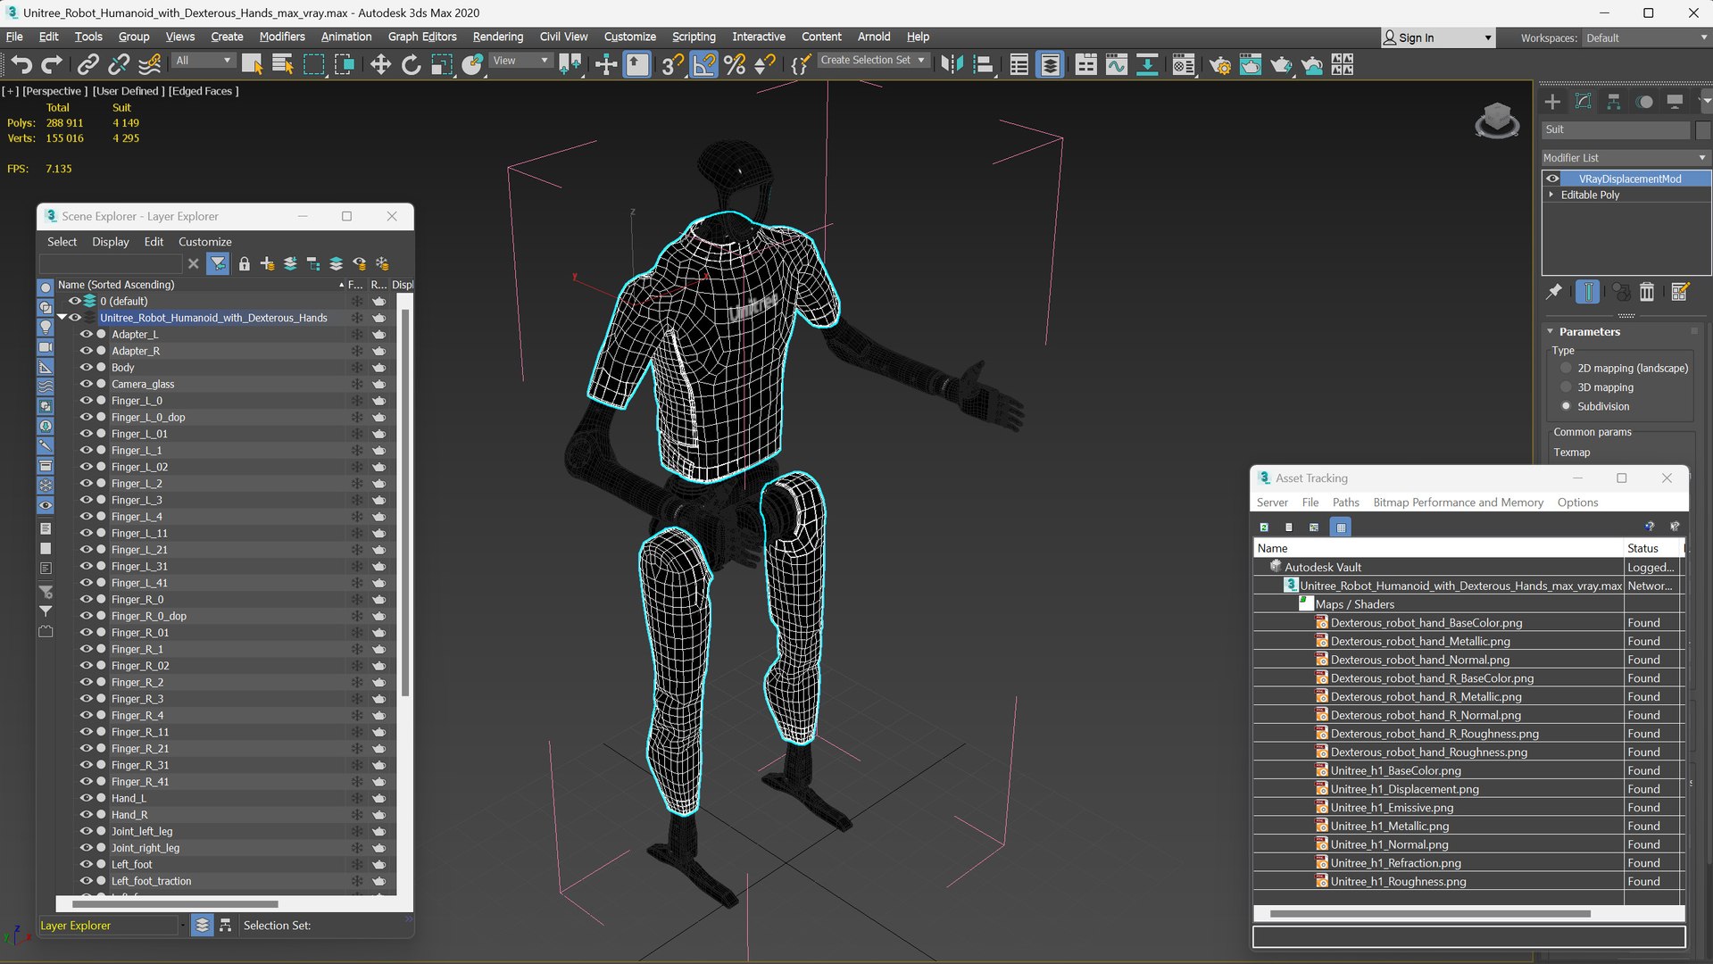Click the Pin Stack icon
Screen dimensions: 1713x964
[x=1554, y=292]
